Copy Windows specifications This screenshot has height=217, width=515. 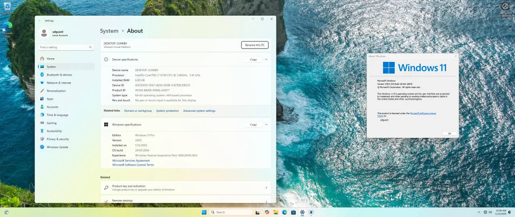pyautogui.click(x=253, y=125)
